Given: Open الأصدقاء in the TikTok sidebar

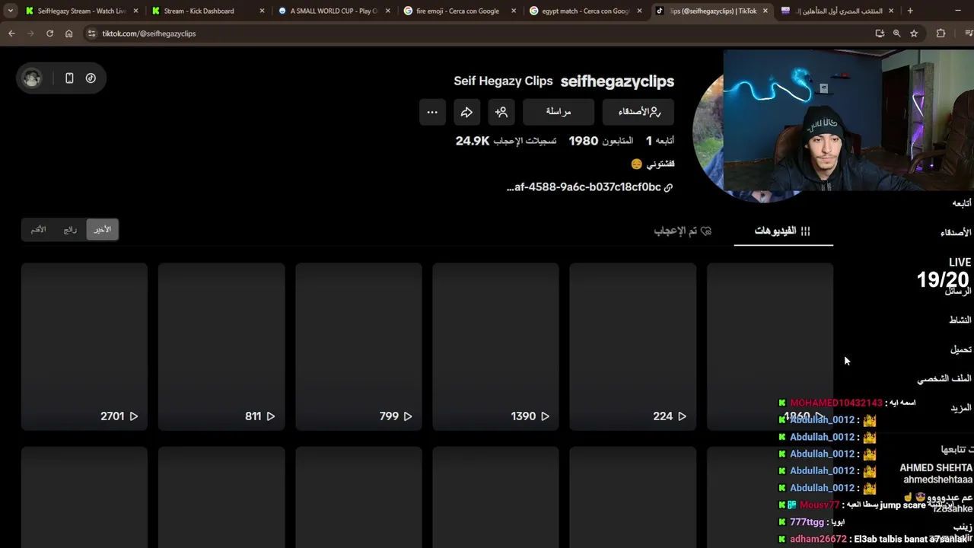Looking at the screenshot, I should click(956, 232).
